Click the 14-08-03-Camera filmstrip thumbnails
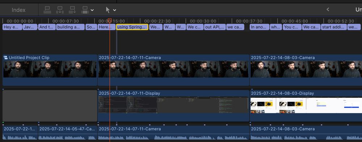The height and width of the screenshot is (142, 362). [306, 69]
